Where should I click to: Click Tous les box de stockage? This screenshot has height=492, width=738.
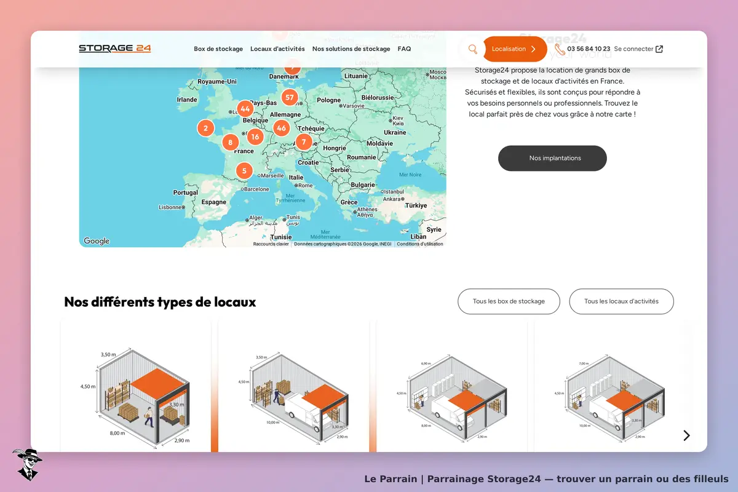pyautogui.click(x=509, y=301)
